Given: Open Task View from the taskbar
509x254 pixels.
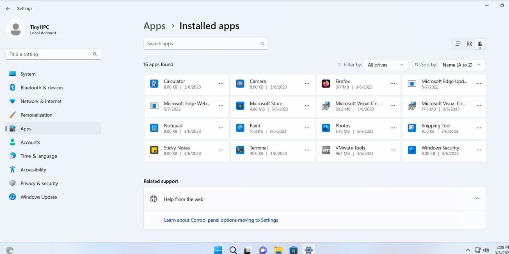Looking at the screenshot, I should (248, 250).
